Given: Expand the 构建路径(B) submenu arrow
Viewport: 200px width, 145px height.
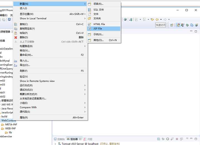Looking at the screenshot, I should coord(85,46).
